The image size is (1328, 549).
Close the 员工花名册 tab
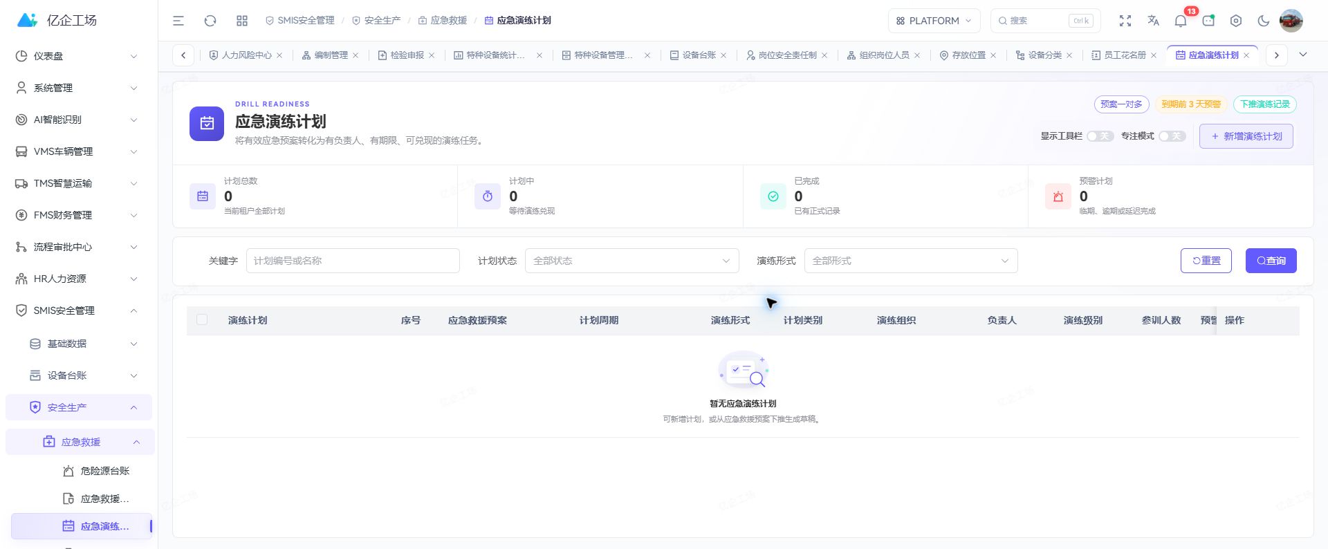[x=1154, y=55]
